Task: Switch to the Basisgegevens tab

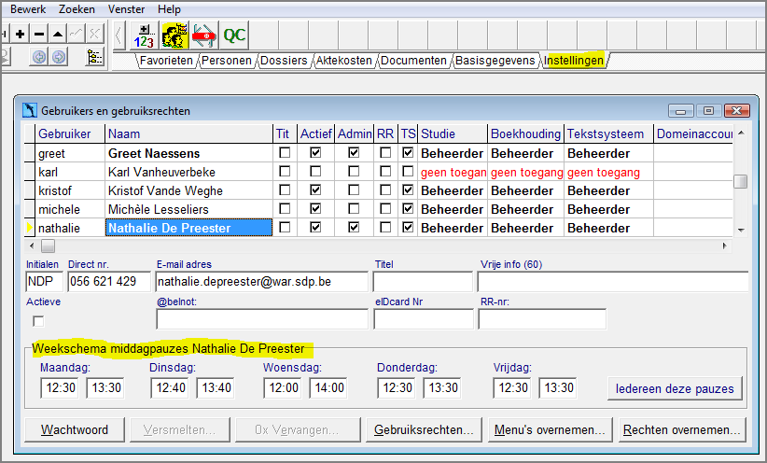Action: click(x=495, y=61)
